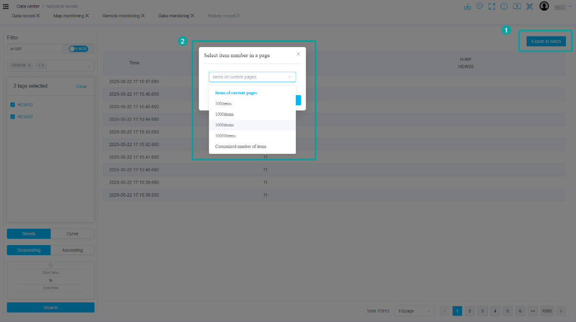
Task: Toggle fullscreen mode icon
Action: (492, 6)
